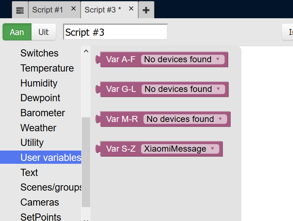
Task: Select the Switches category
Action: point(39,53)
